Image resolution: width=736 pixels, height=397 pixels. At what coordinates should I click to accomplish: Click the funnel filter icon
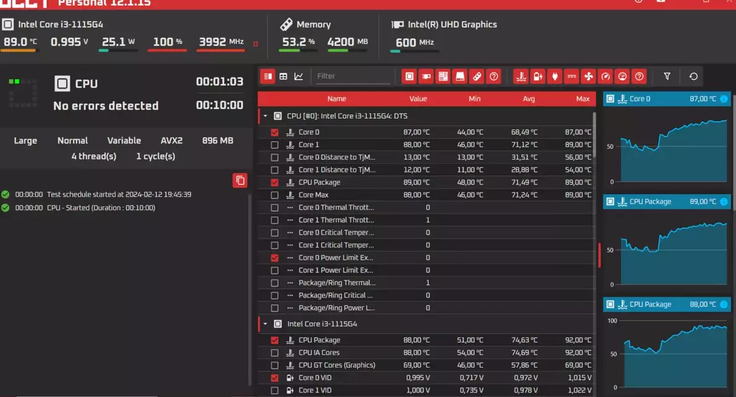click(667, 76)
